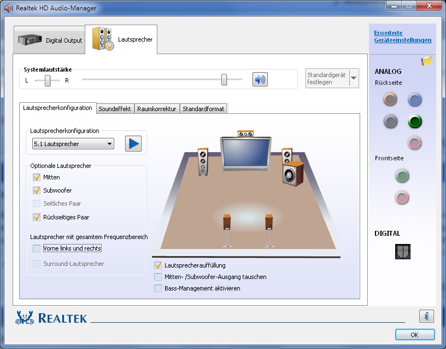Click the orange rear analog jack

coord(390,100)
